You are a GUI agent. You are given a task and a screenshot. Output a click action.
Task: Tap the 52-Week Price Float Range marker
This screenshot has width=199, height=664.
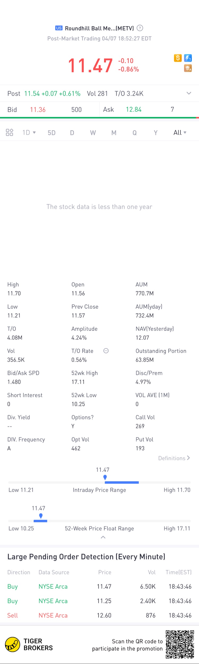(41, 516)
